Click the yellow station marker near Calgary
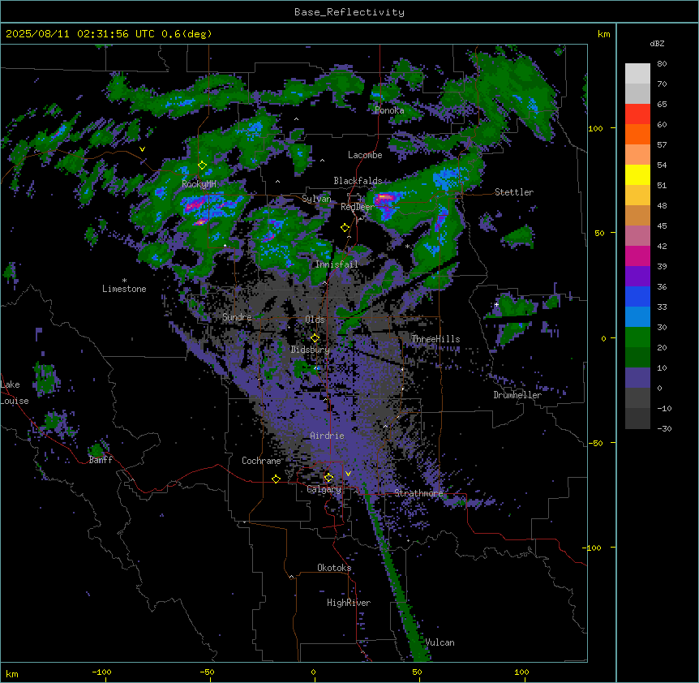Viewport: 699px width, 683px height. (328, 478)
